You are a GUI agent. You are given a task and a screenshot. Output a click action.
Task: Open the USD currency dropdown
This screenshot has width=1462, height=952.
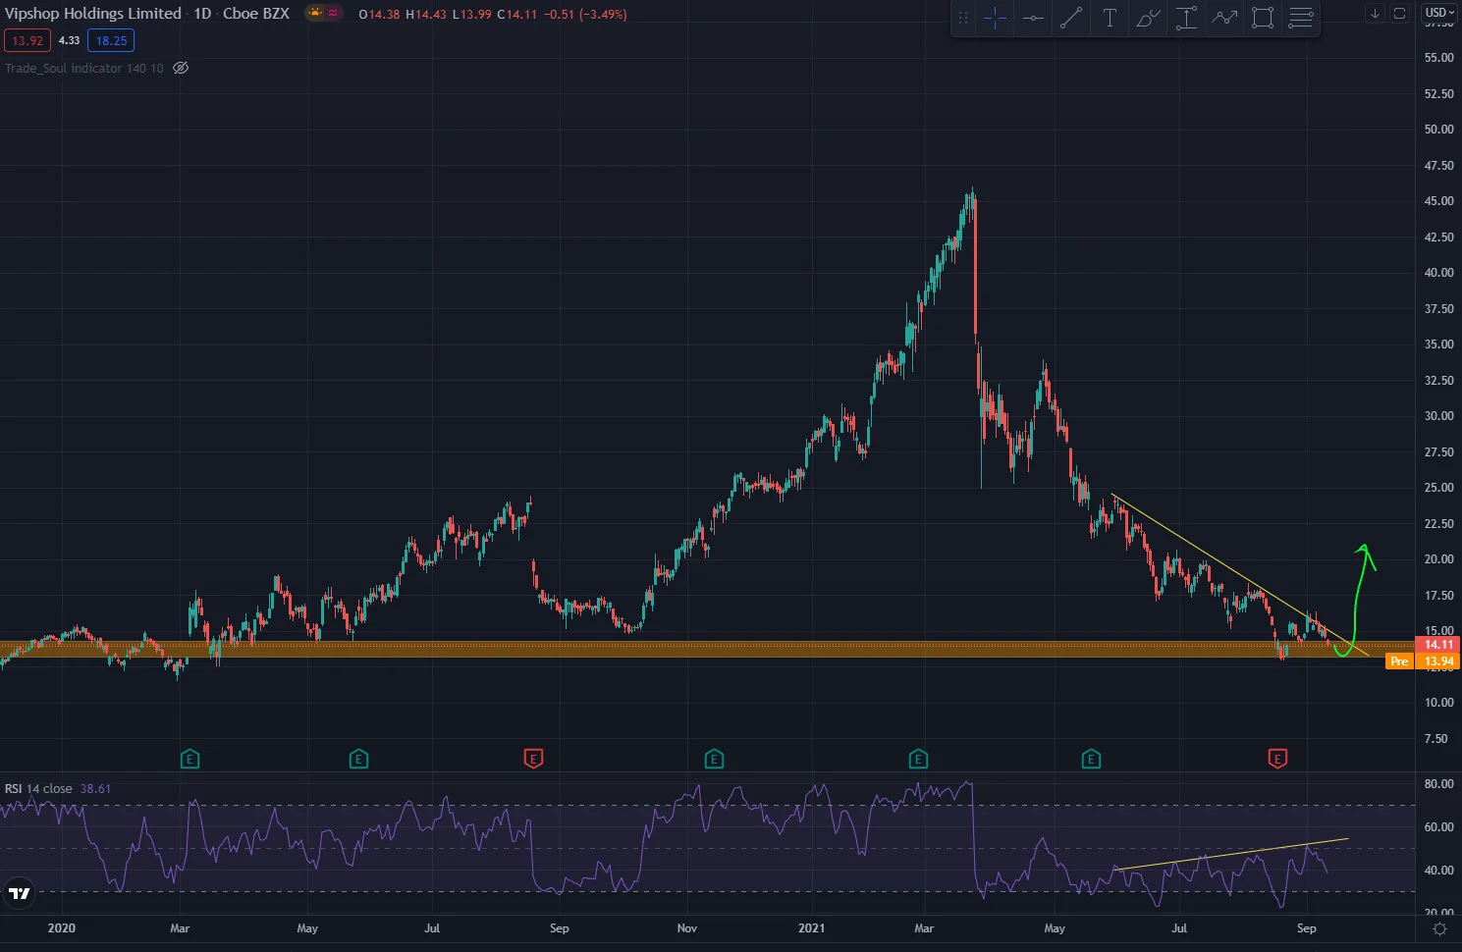point(1439,13)
